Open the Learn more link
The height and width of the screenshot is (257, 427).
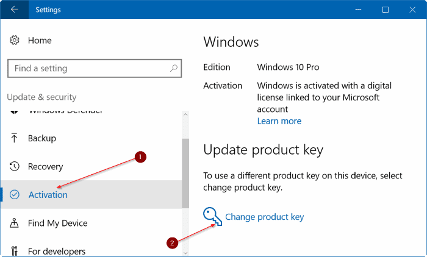coord(279,121)
